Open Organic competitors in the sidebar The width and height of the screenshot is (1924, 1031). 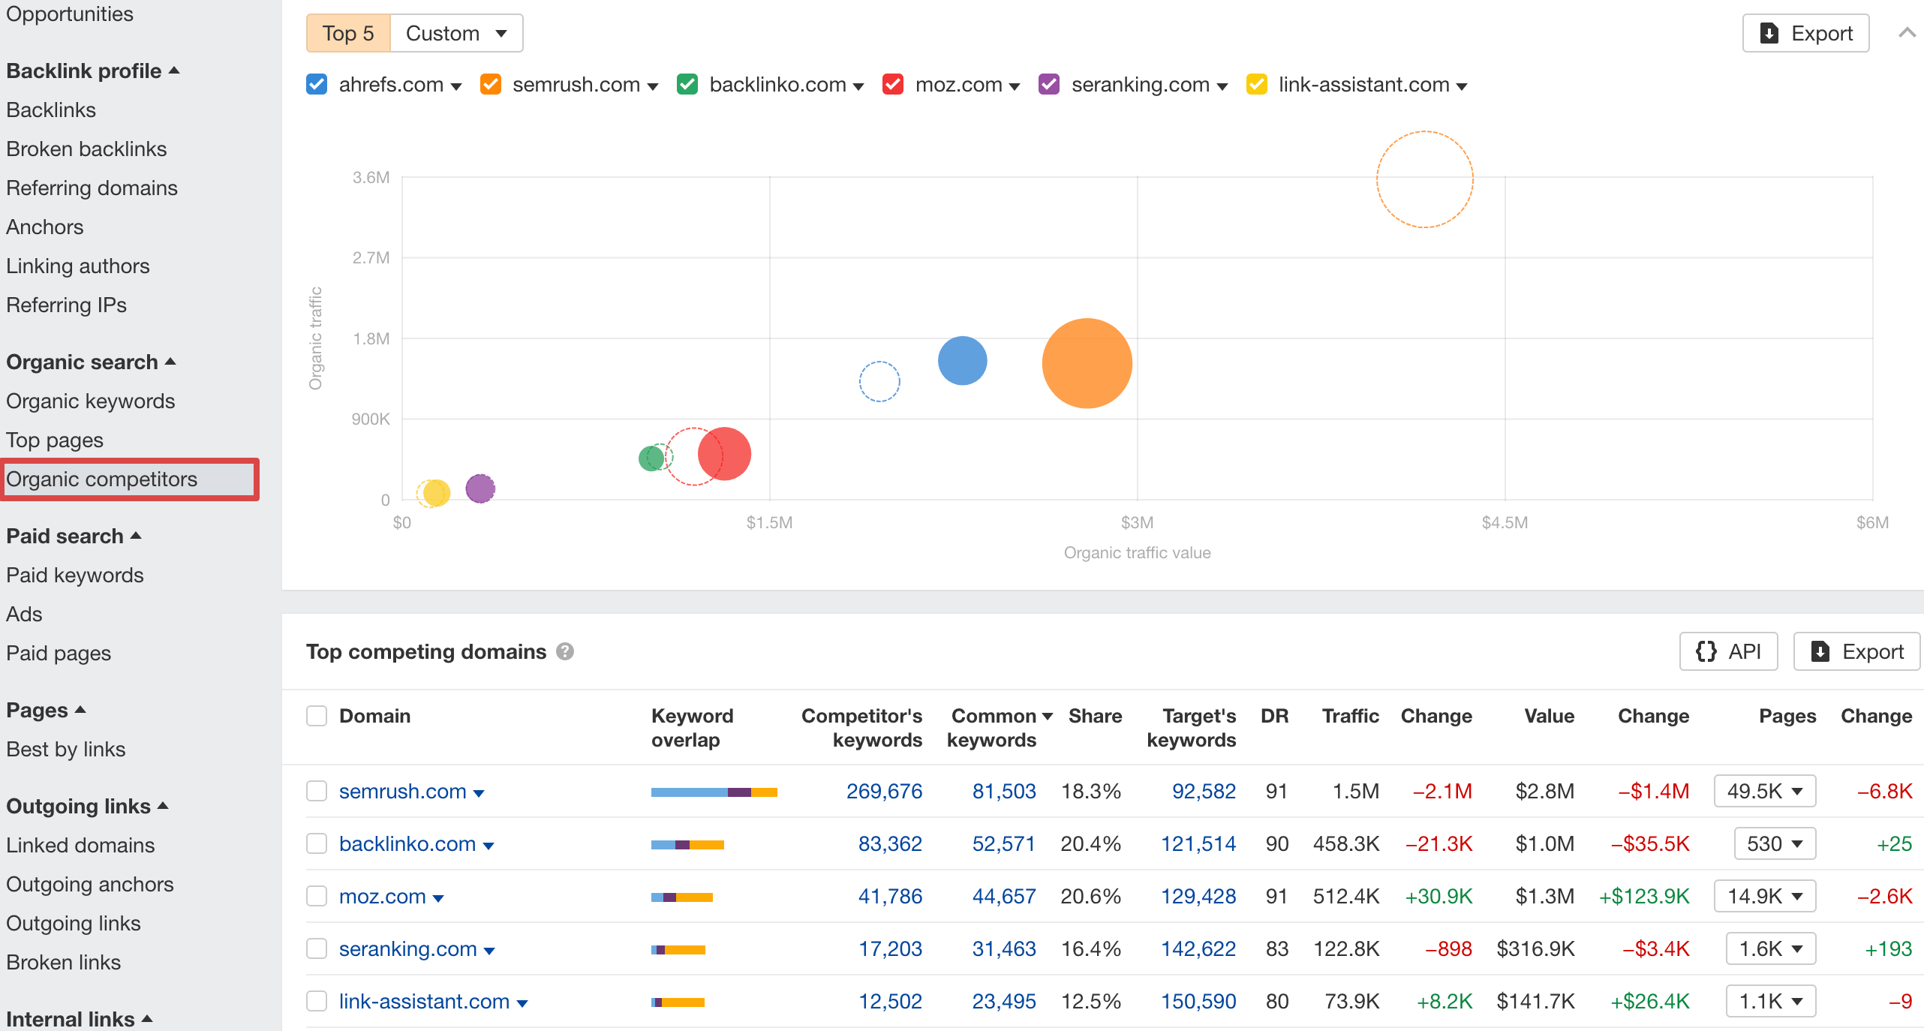coord(101,479)
